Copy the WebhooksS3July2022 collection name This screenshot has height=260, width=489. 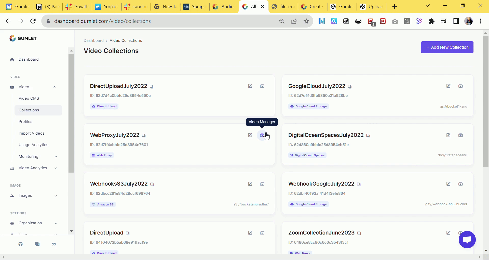click(152, 184)
